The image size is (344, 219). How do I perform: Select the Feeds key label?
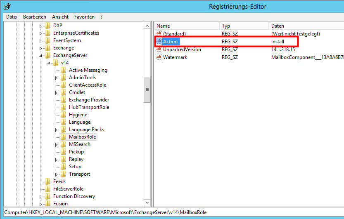[x=59, y=181]
